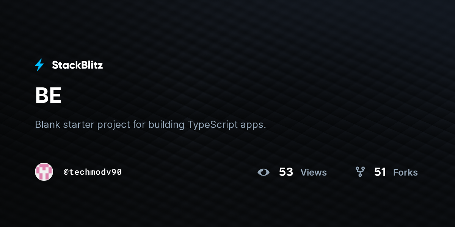The image size is (455, 227).
Task: Click the word project in the description
Action: [114, 125]
